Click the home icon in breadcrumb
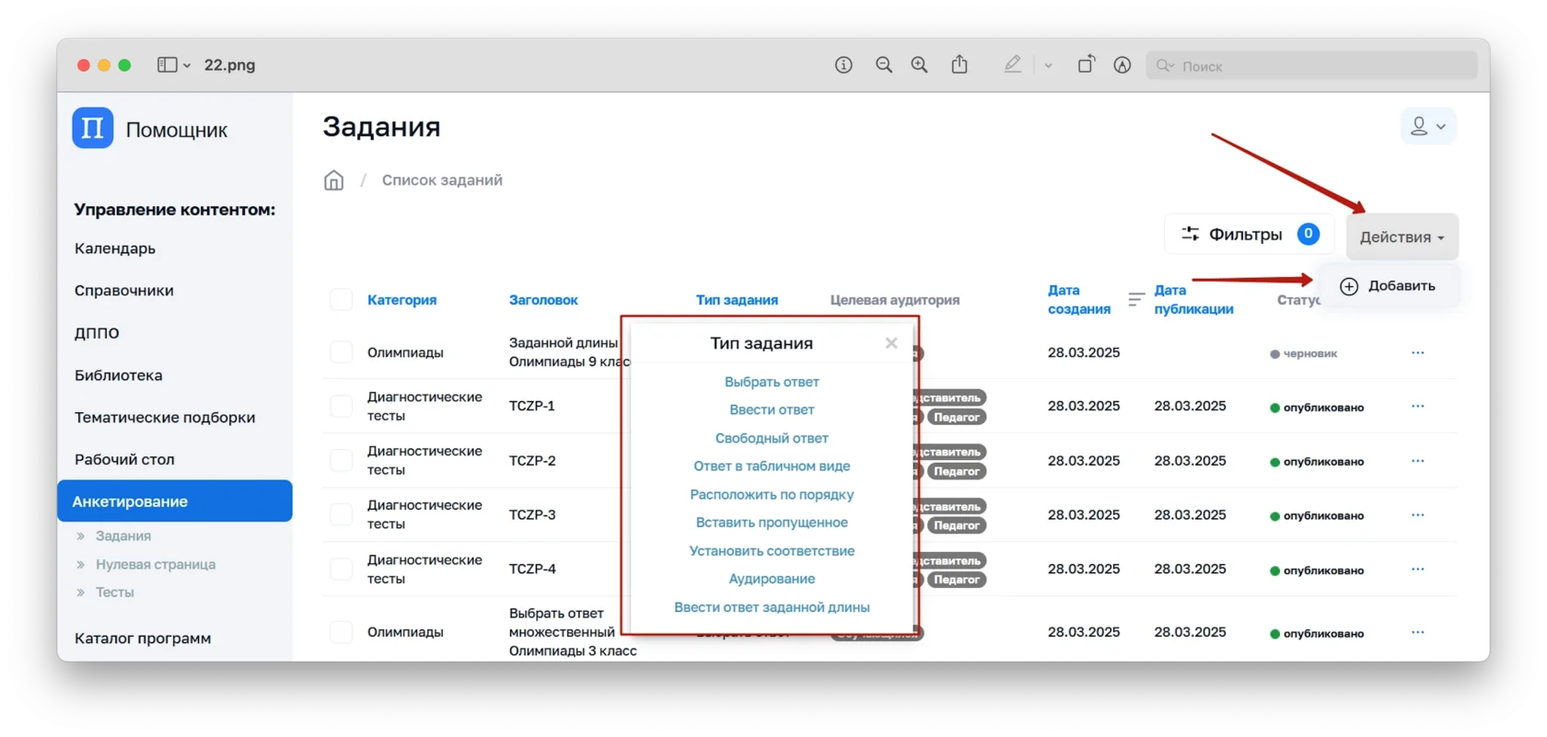Image resolution: width=1547 pixels, height=737 pixels. [x=333, y=180]
